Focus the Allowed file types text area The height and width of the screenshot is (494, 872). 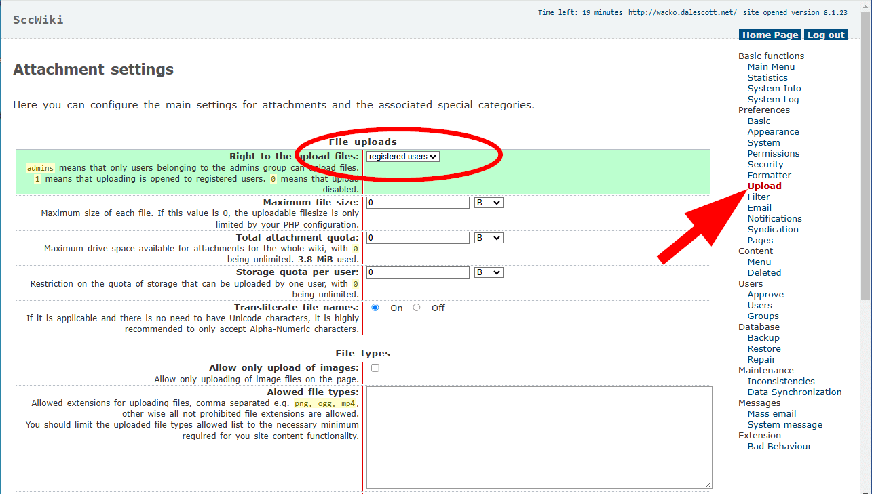(539, 437)
